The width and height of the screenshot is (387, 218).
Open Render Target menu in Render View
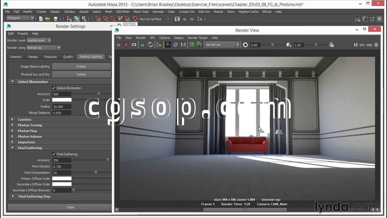(197, 38)
